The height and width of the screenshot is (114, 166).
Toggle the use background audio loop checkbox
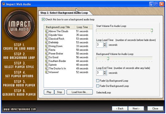pos(43,20)
